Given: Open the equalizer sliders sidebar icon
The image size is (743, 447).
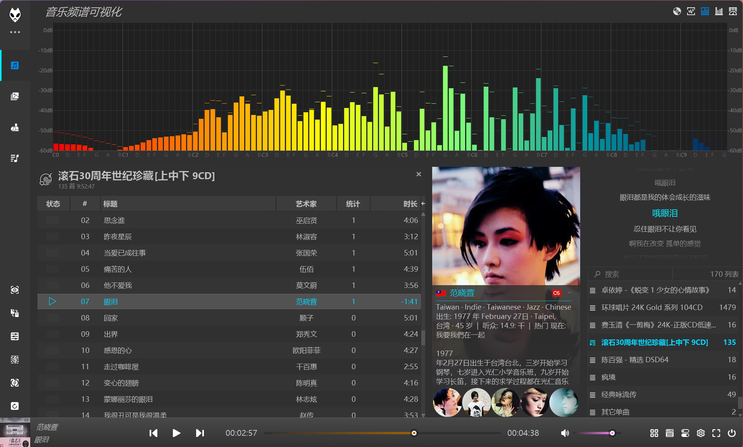Looking at the screenshot, I should [15, 336].
